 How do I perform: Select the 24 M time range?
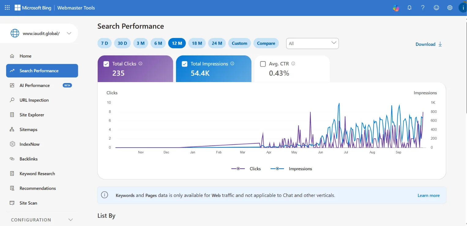[x=217, y=43]
